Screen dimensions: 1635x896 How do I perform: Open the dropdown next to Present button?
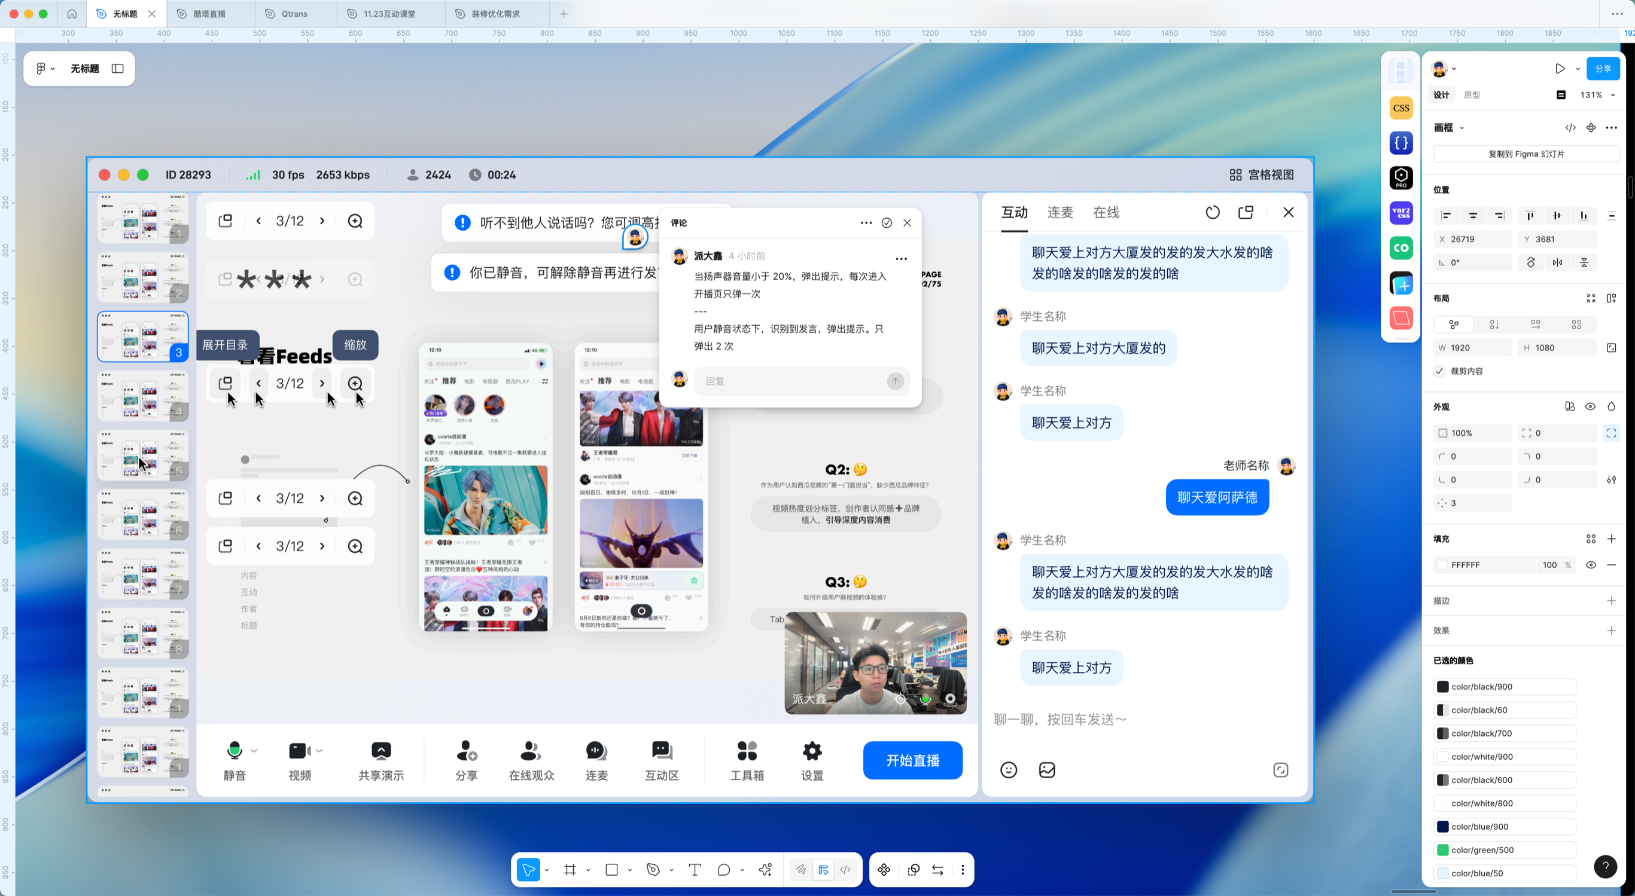(1578, 69)
